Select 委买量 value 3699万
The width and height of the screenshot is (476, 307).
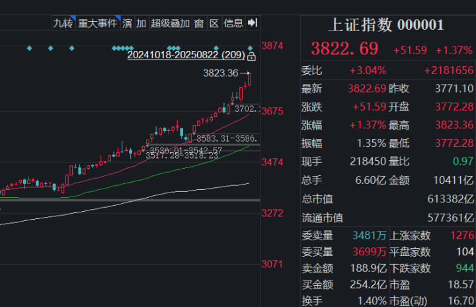370,251
